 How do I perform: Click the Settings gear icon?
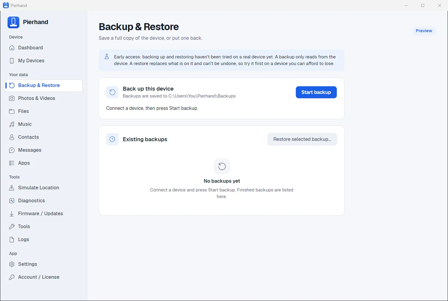(12, 264)
